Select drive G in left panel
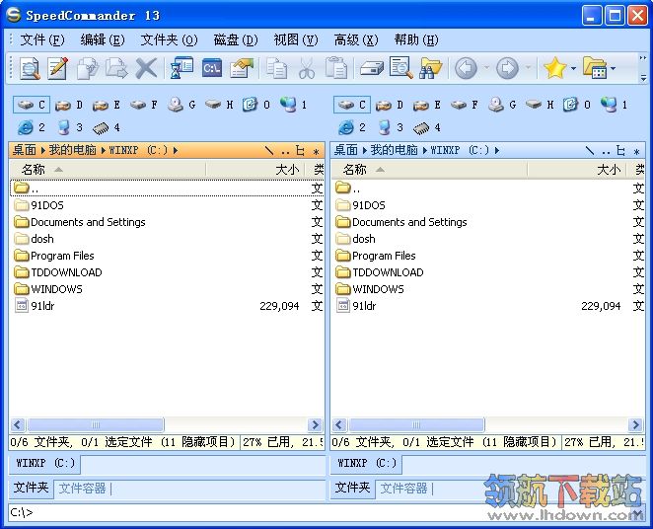 (181, 105)
